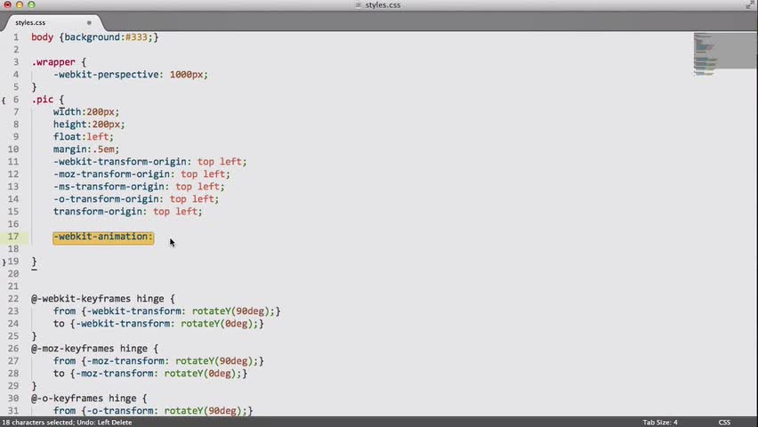Click line number 1 in the gutter

tap(16, 37)
